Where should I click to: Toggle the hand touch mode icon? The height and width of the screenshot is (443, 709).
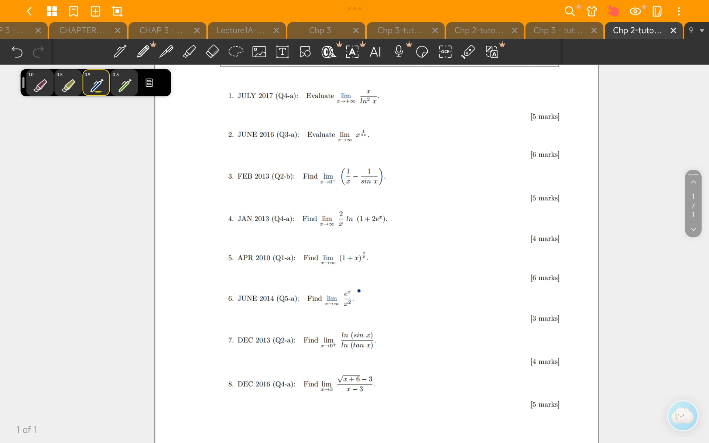pyautogui.click(x=613, y=11)
